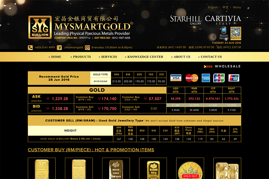Click the GOLD table header

[97, 90]
